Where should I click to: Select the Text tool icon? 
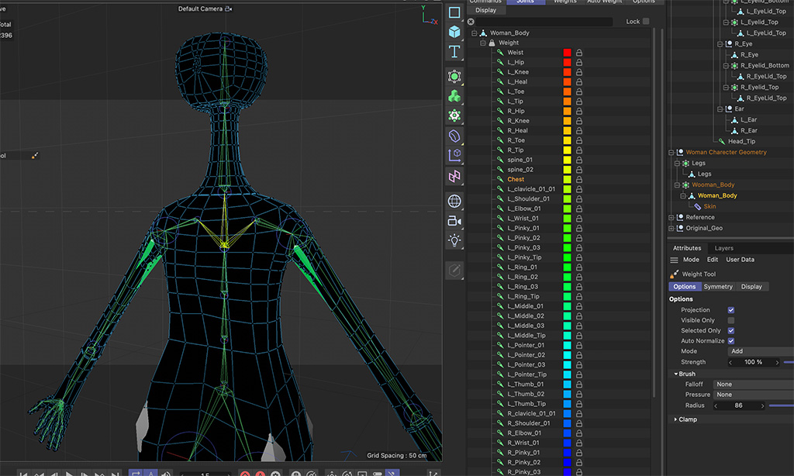(454, 51)
